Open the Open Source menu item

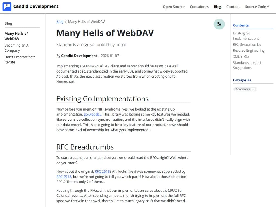pyautogui.click(x=174, y=7)
